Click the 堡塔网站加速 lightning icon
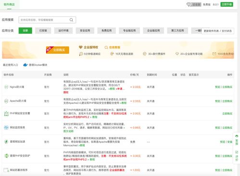The height and width of the screenshot is (176, 240). tap(6, 142)
